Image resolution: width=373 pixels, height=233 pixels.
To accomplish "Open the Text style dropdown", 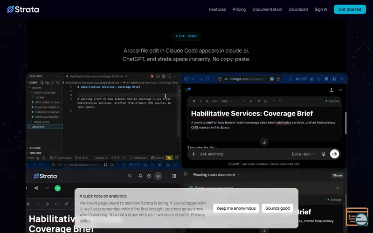I will click(227, 101).
